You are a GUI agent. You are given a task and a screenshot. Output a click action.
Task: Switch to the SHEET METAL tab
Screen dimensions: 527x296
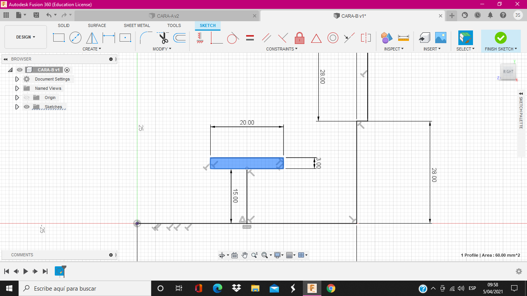tap(137, 25)
